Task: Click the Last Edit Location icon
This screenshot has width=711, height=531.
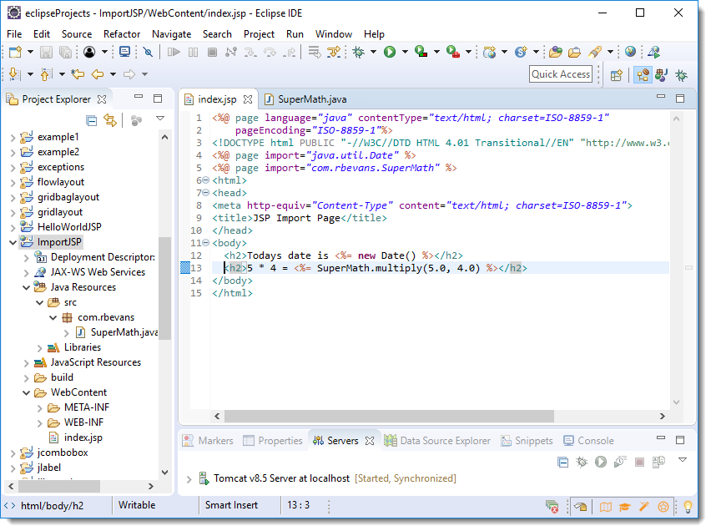Action: (78, 74)
